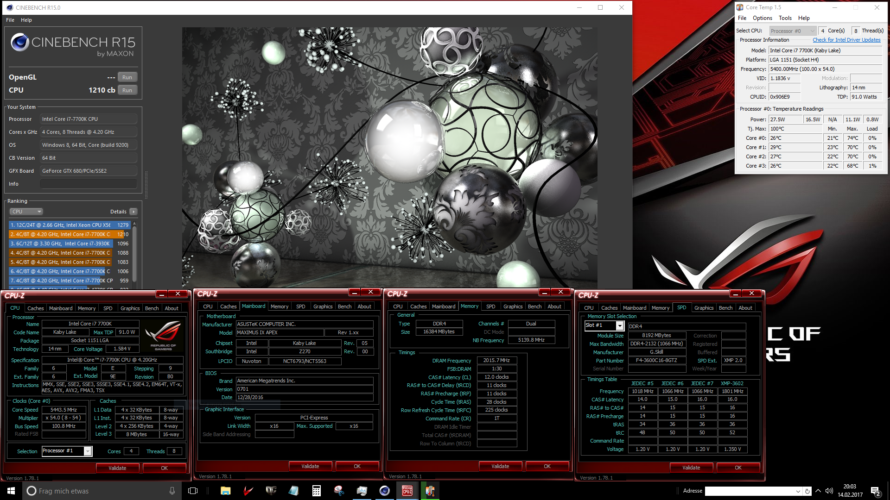Open File Explorer from the taskbar
Image resolution: width=890 pixels, height=500 pixels.
coord(225,491)
